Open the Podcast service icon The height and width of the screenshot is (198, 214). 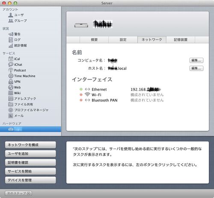coord(11,70)
